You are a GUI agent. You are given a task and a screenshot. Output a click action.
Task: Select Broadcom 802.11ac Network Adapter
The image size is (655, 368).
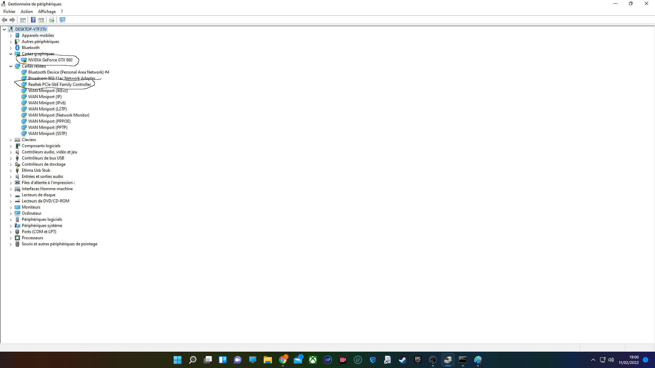[61, 78]
